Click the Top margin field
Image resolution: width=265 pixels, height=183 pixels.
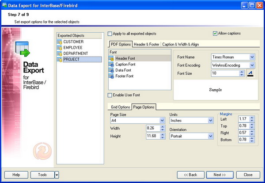243,126
